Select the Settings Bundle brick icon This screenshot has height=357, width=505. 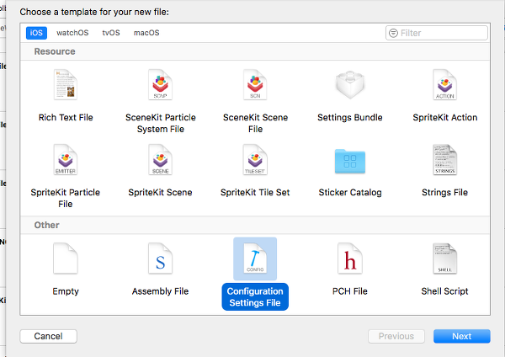click(350, 85)
